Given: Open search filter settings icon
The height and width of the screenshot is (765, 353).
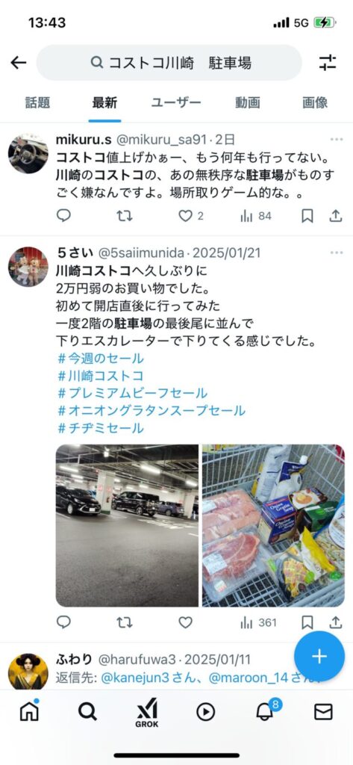Looking at the screenshot, I should 327,63.
